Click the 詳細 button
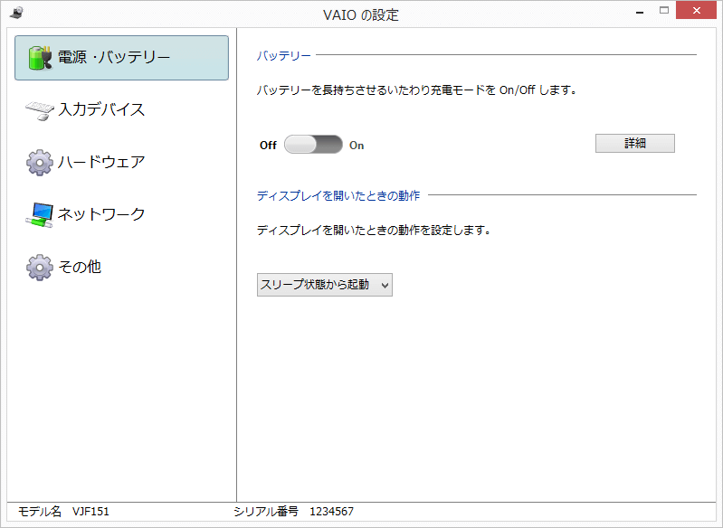The height and width of the screenshot is (528, 723). (635, 143)
